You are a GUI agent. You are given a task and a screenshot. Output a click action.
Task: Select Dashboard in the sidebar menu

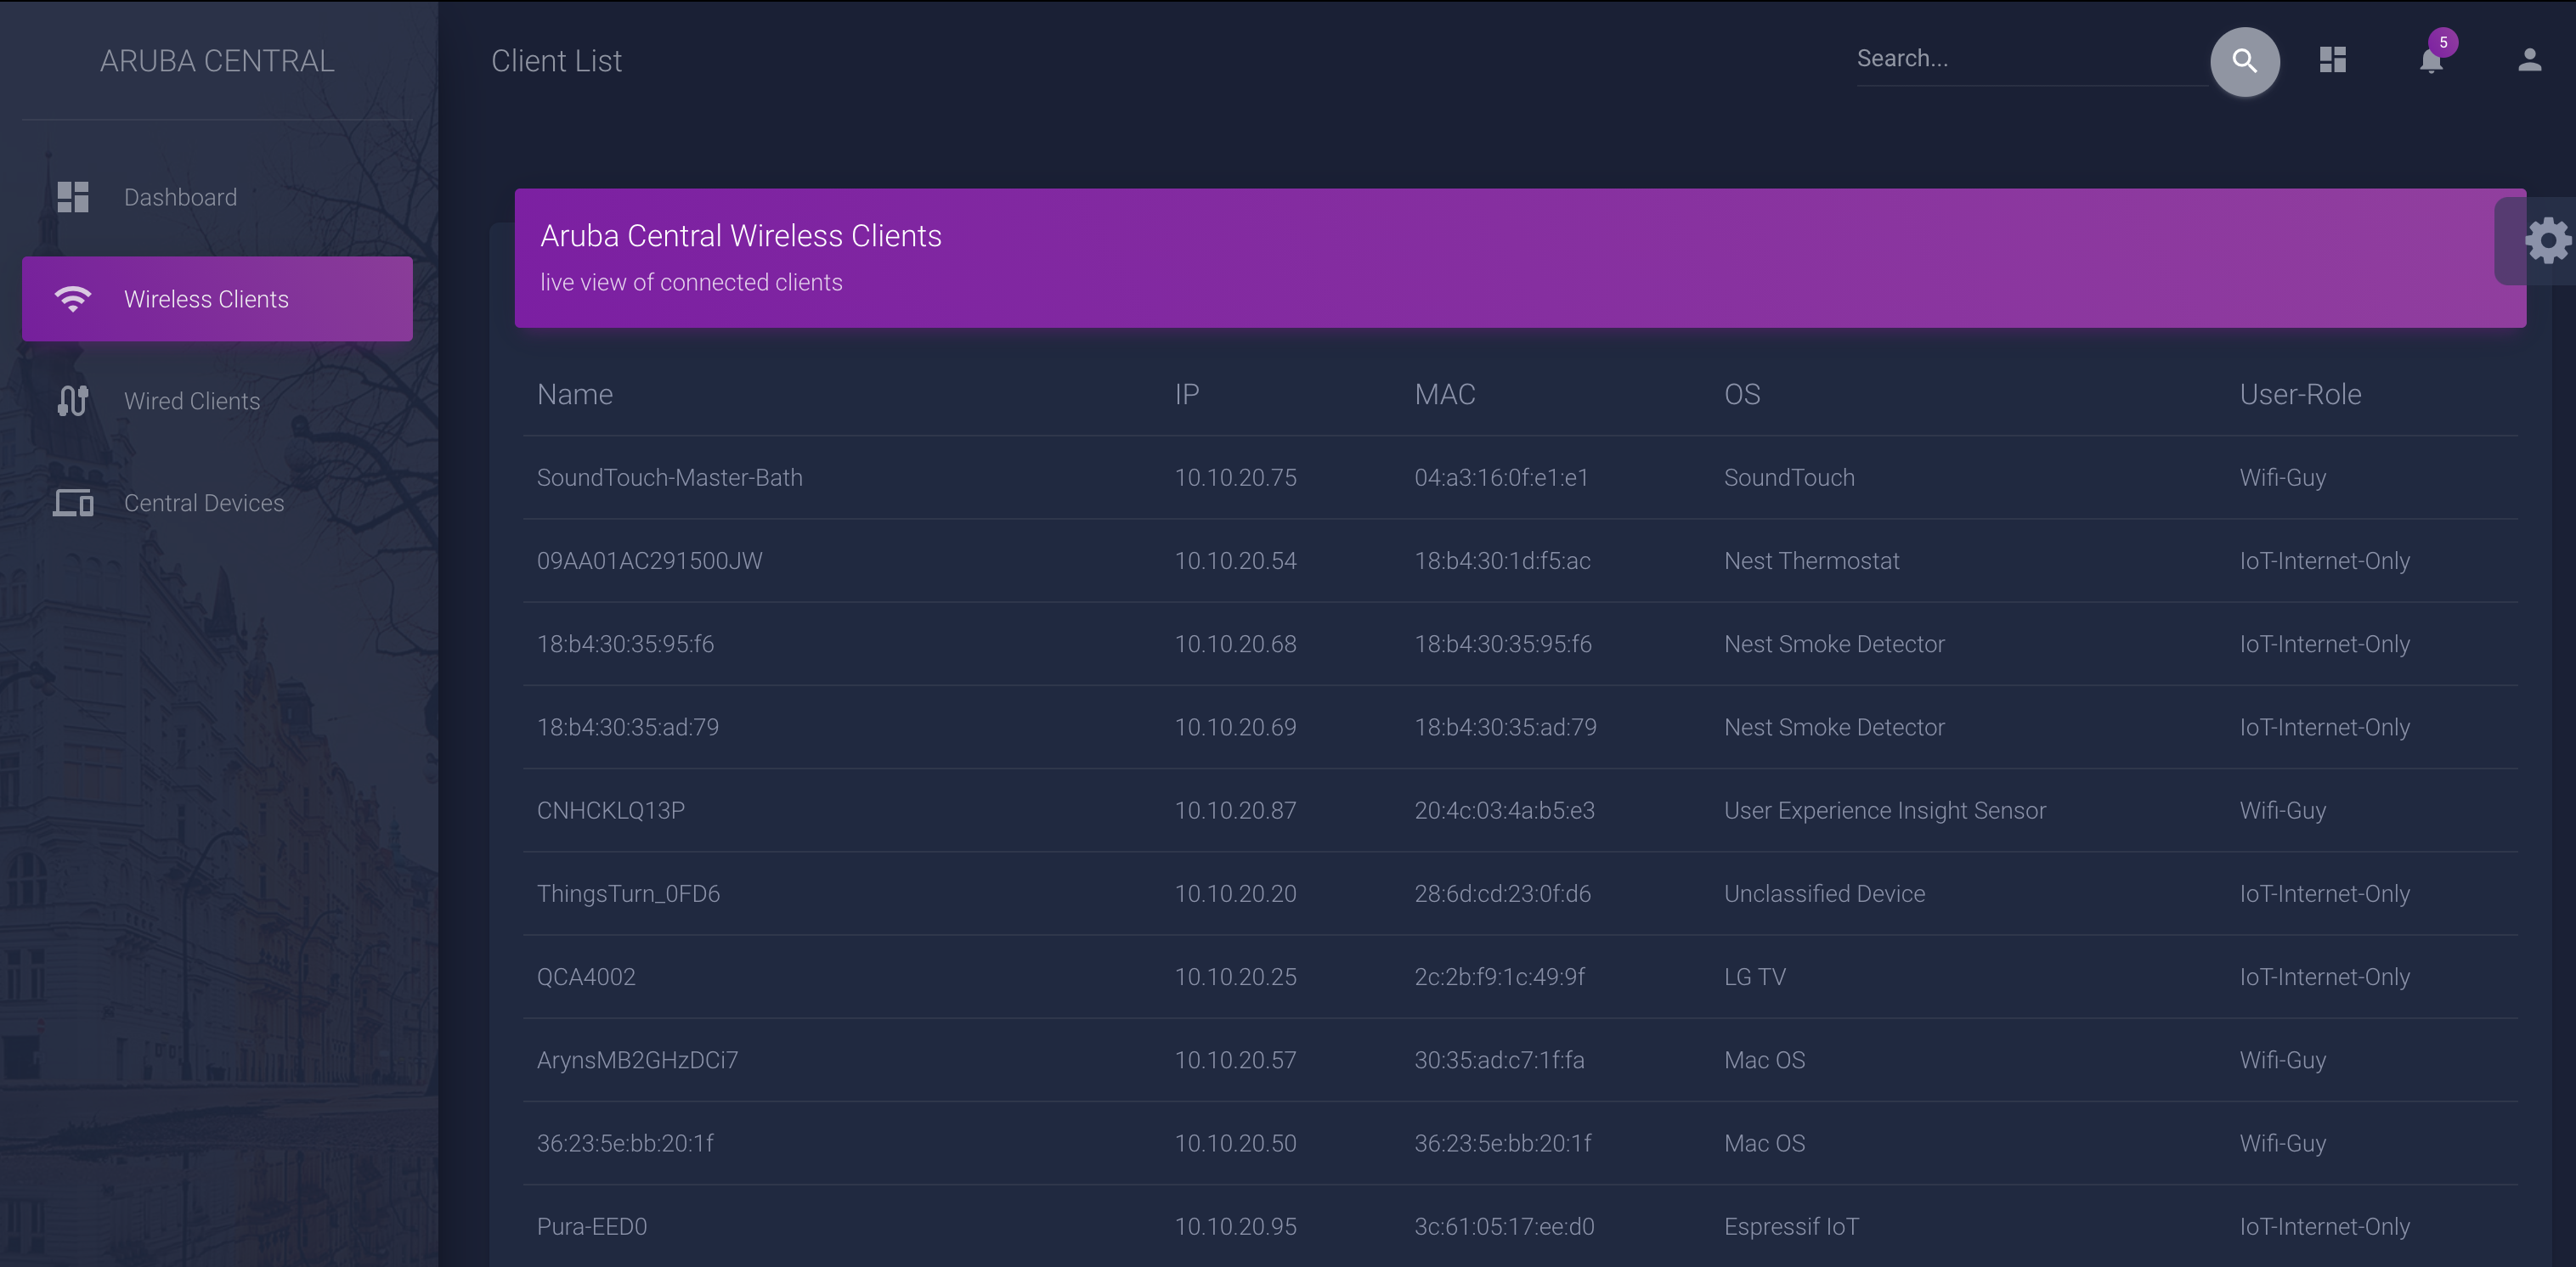pyautogui.click(x=180, y=196)
